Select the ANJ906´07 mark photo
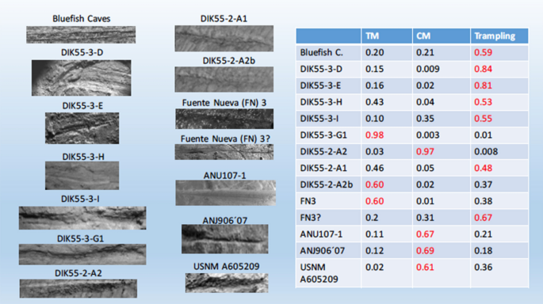 tap(225, 238)
